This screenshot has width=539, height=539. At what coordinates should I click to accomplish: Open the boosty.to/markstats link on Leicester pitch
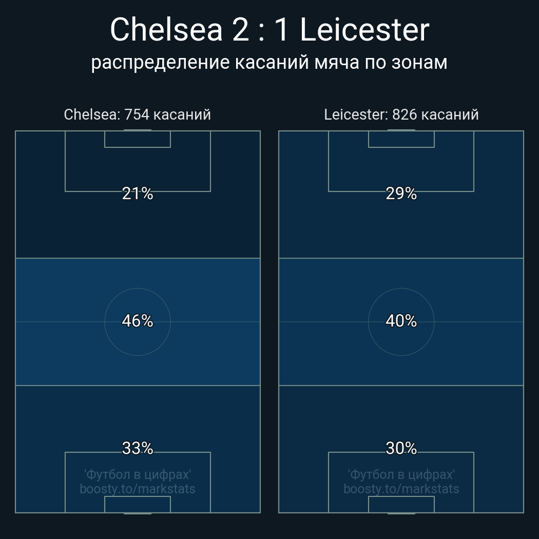401,489
